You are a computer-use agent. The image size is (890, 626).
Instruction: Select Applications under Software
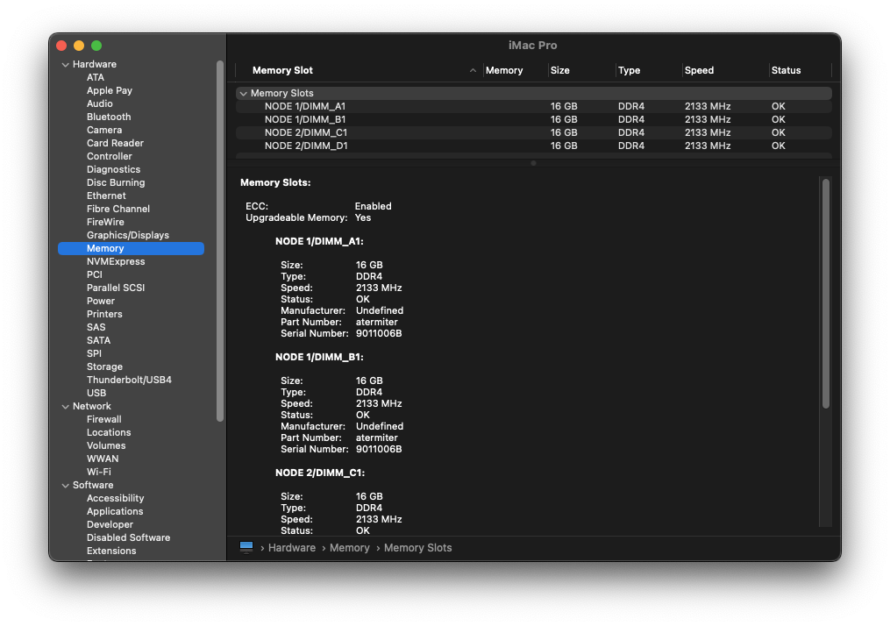pos(115,511)
